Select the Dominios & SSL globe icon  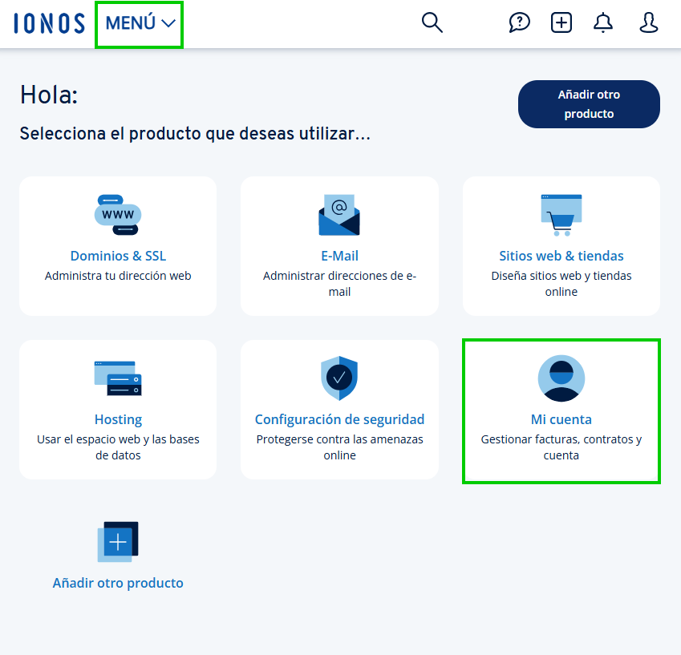(118, 214)
